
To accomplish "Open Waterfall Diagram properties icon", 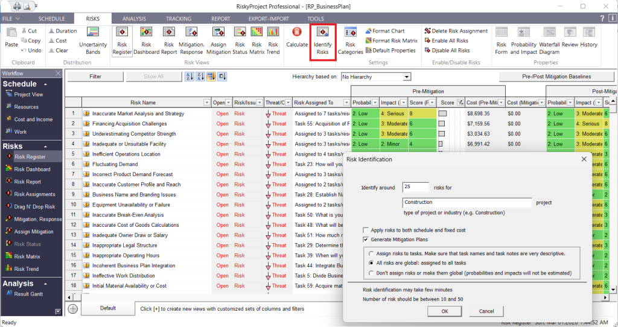I will 549,40.
